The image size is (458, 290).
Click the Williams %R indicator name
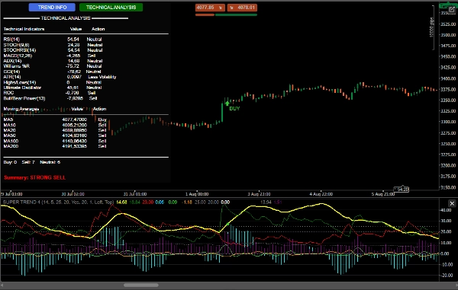click(16, 66)
